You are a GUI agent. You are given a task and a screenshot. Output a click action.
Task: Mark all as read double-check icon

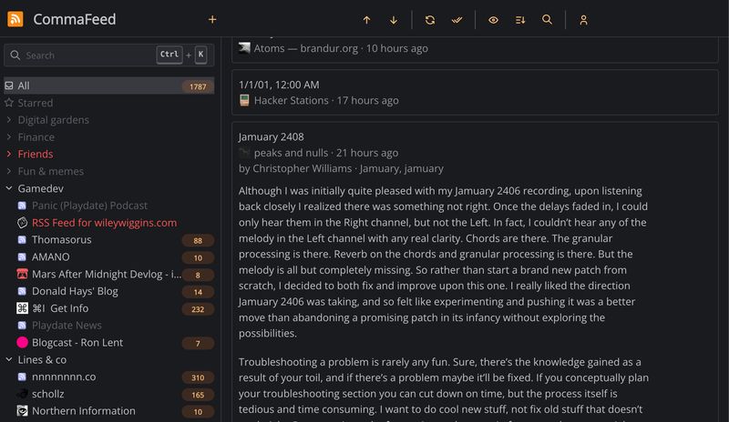pyautogui.click(x=457, y=20)
